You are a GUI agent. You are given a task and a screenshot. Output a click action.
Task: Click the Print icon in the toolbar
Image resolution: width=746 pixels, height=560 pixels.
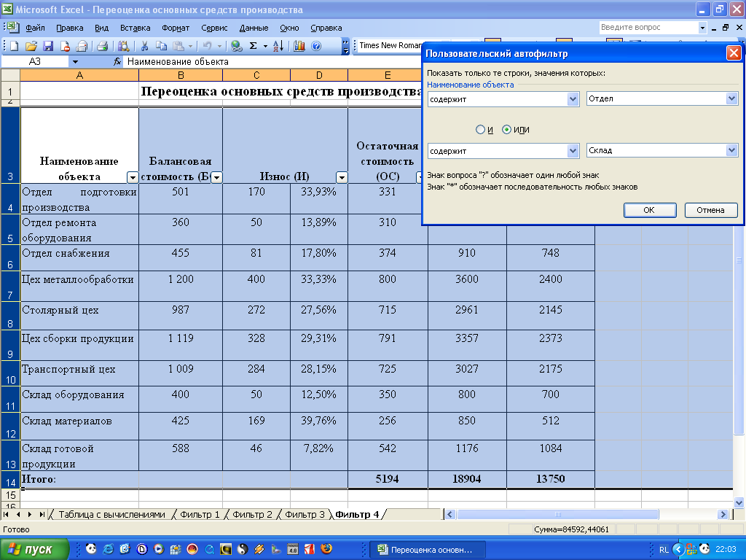click(x=102, y=46)
